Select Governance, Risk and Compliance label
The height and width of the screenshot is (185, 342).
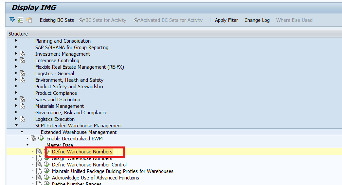coord(71,112)
